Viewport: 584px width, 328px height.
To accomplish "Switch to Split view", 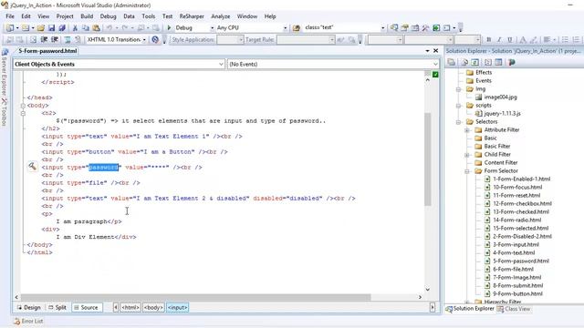I will pos(57,308).
